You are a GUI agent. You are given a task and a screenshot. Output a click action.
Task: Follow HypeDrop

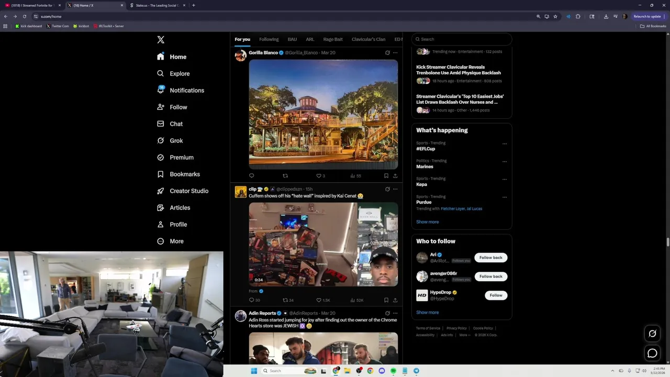point(496,295)
